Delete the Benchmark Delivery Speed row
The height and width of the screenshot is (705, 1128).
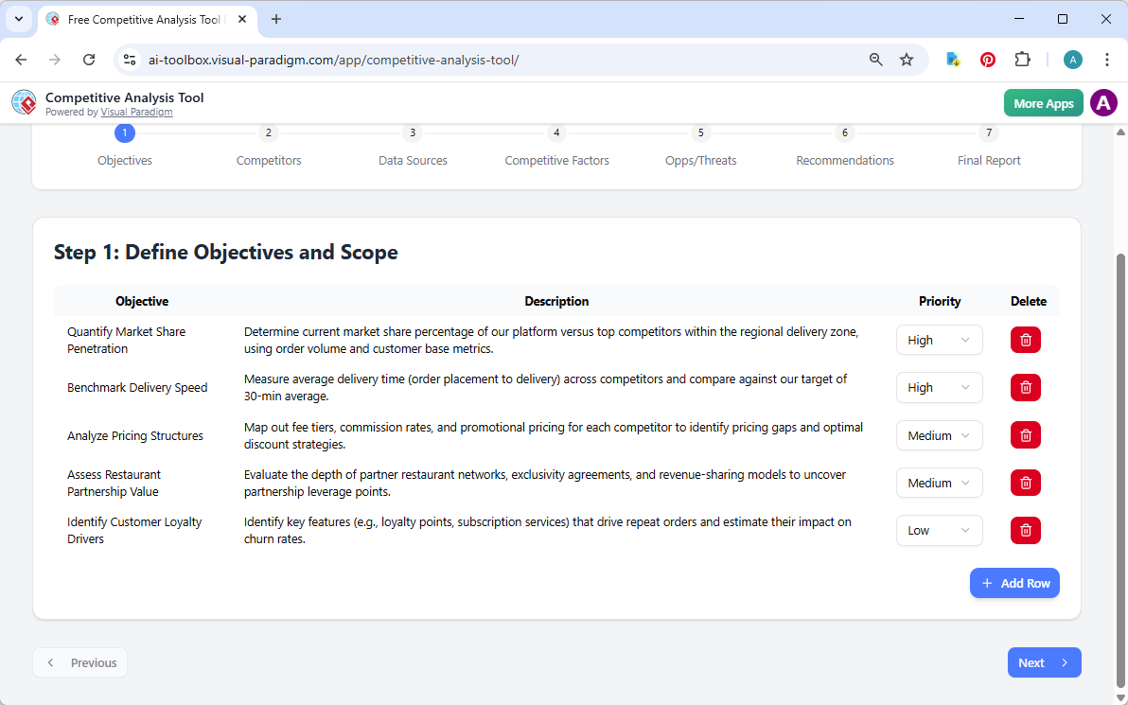(1025, 387)
